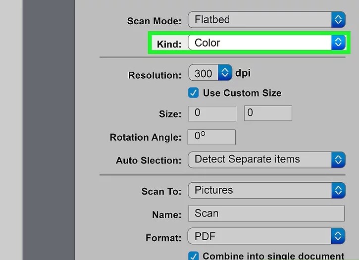Click the Kind dropdown arrow icon
Screen dimensions: 359x260
(x=338, y=43)
